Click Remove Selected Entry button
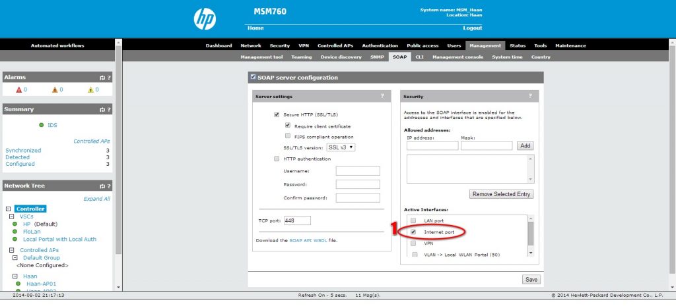Viewport: 676px width, 308px height. coord(501,194)
